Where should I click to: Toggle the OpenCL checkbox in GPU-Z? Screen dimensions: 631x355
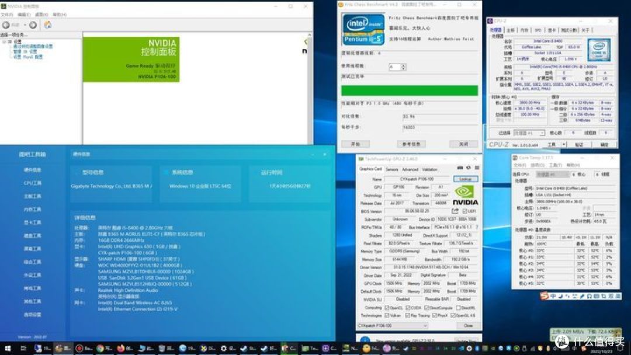(x=387, y=308)
